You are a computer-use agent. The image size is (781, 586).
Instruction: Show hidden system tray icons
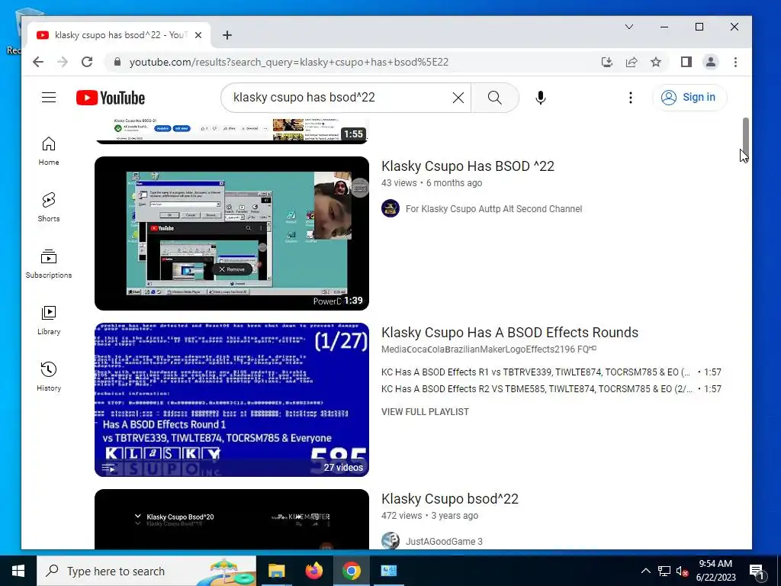tap(645, 571)
